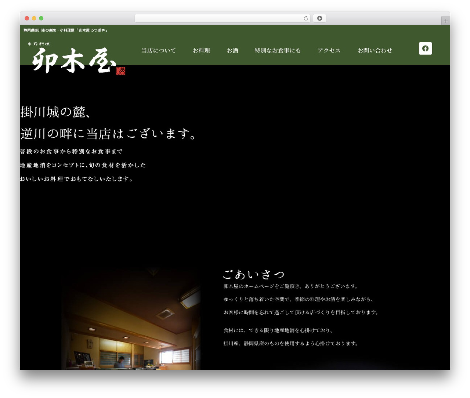Close the browser window with red button
This screenshot has width=470, height=398.
tap(27, 18)
